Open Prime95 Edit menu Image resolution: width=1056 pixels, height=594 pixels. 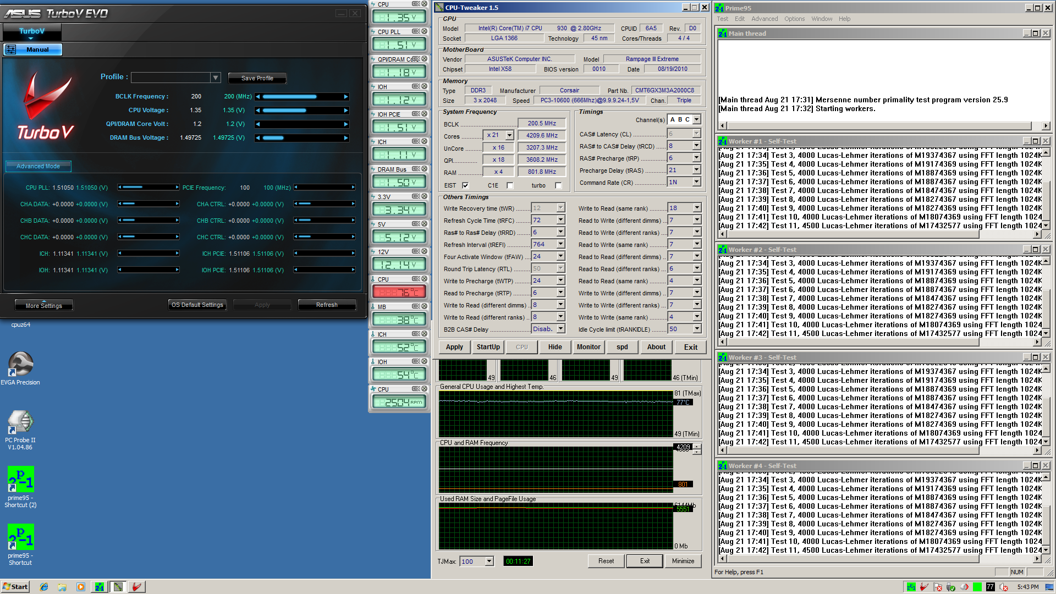coord(740,19)
